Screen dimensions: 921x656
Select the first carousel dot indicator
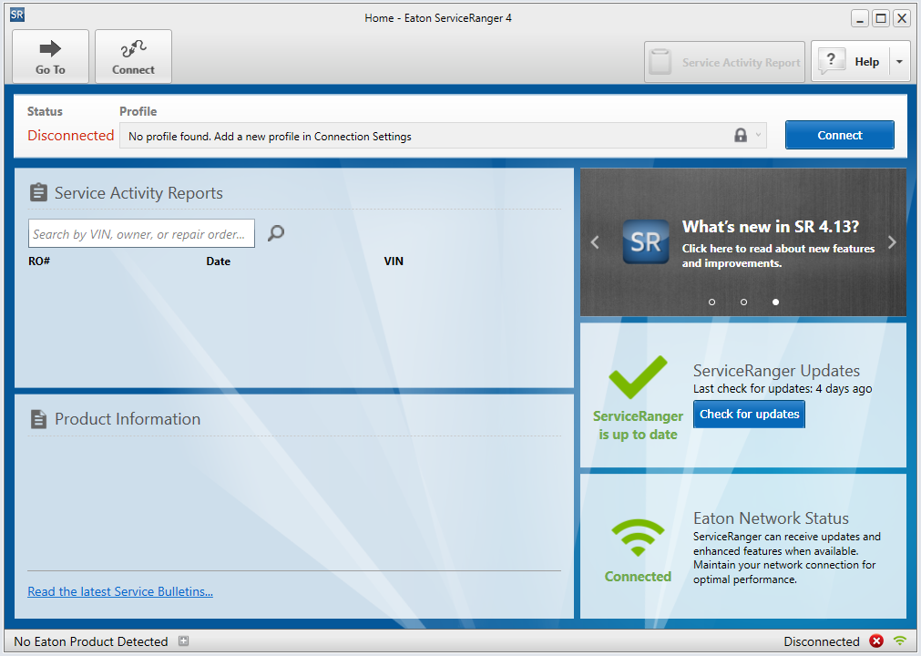(711, 302)
